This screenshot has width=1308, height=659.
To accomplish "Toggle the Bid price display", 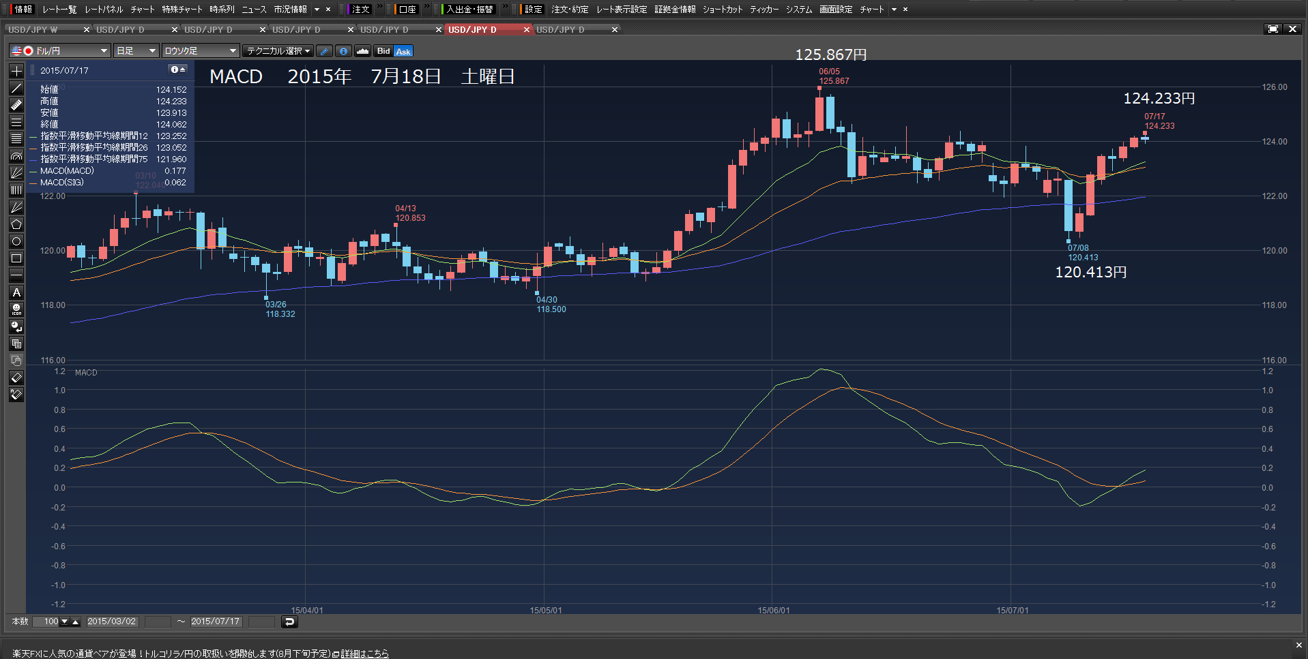I will [x=383, y=51].
